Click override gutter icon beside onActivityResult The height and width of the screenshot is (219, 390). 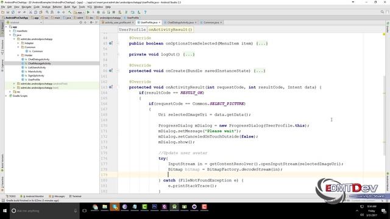tap(111, 87)
